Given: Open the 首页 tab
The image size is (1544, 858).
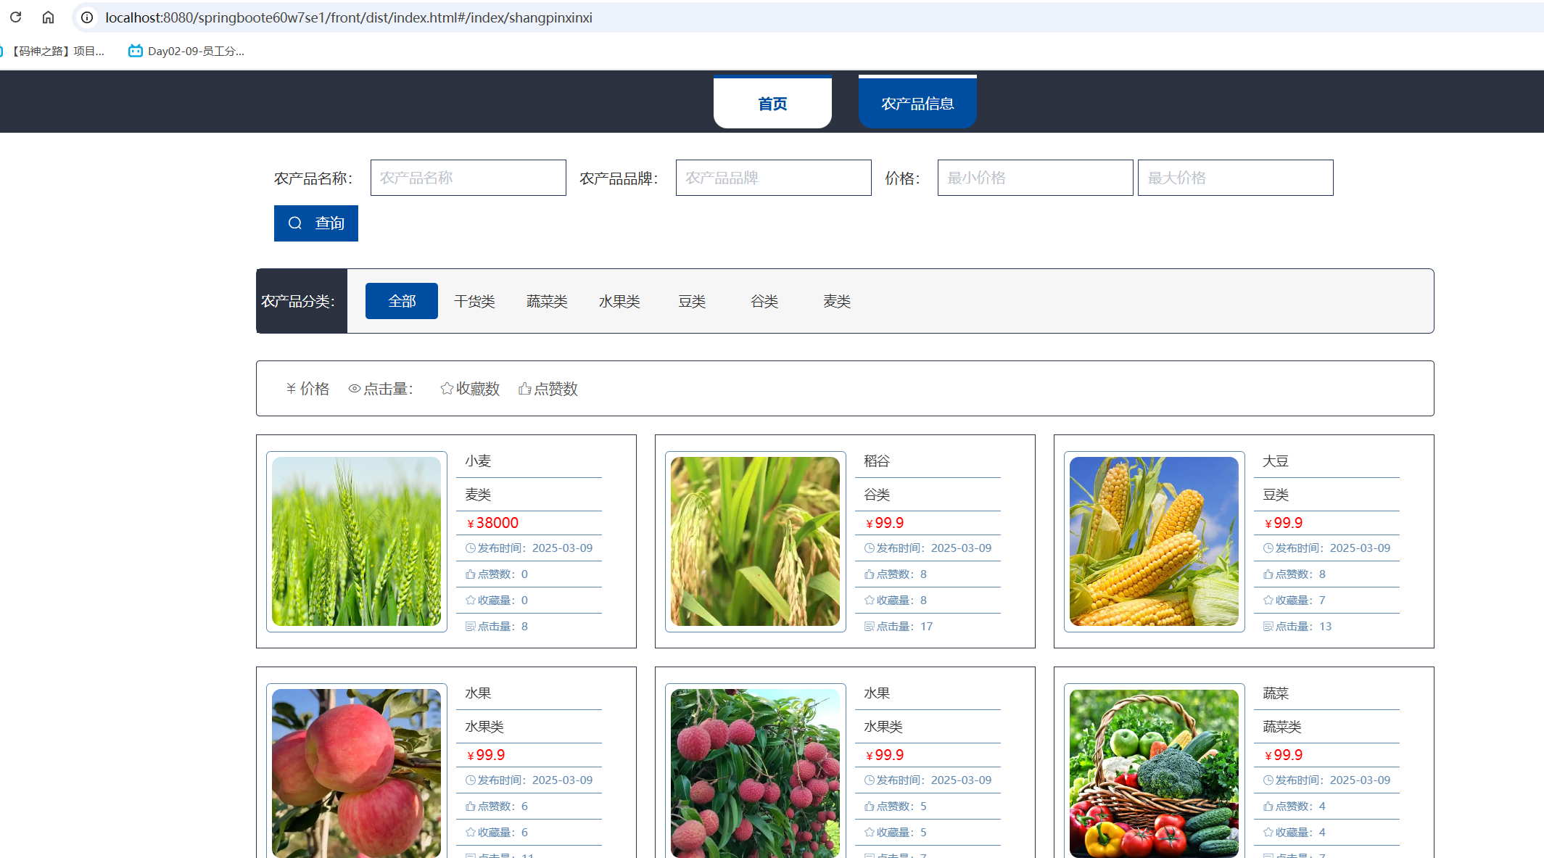Looking at the screenshot, I should (772, 103).
